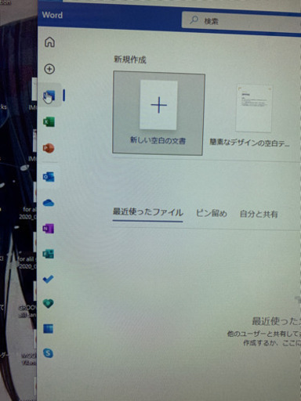Open the Family Safety heart icon
Screen dimensions: 301x401
pos(49,303)
